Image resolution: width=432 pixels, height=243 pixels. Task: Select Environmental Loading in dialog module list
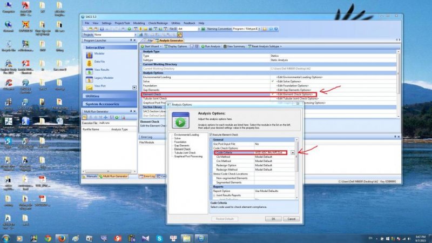(186, 134)
